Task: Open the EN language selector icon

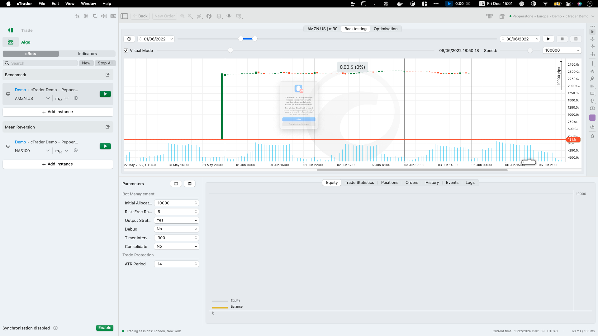Action: (113, 16)
